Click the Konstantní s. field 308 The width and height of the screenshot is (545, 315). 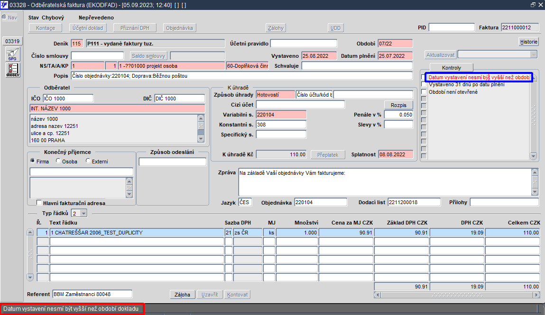click(x=281, y=124)
